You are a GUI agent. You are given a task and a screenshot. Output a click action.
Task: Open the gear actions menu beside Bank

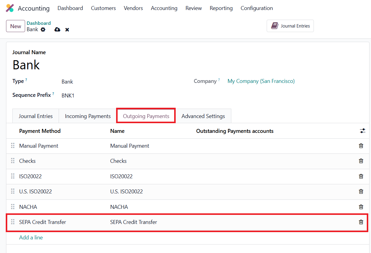(43, 29)
